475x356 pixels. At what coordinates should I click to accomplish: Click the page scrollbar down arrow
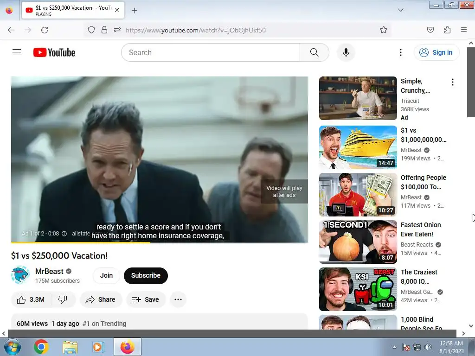471,326
